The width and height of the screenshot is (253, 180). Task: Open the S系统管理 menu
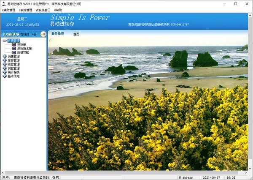click(x=25, y=10)
